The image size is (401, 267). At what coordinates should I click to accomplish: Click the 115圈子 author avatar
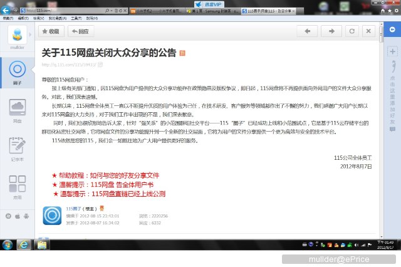click(52, 216)
